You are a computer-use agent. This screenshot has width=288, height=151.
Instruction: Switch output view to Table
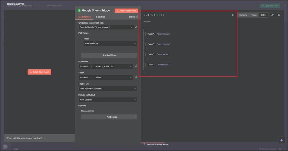254,15
